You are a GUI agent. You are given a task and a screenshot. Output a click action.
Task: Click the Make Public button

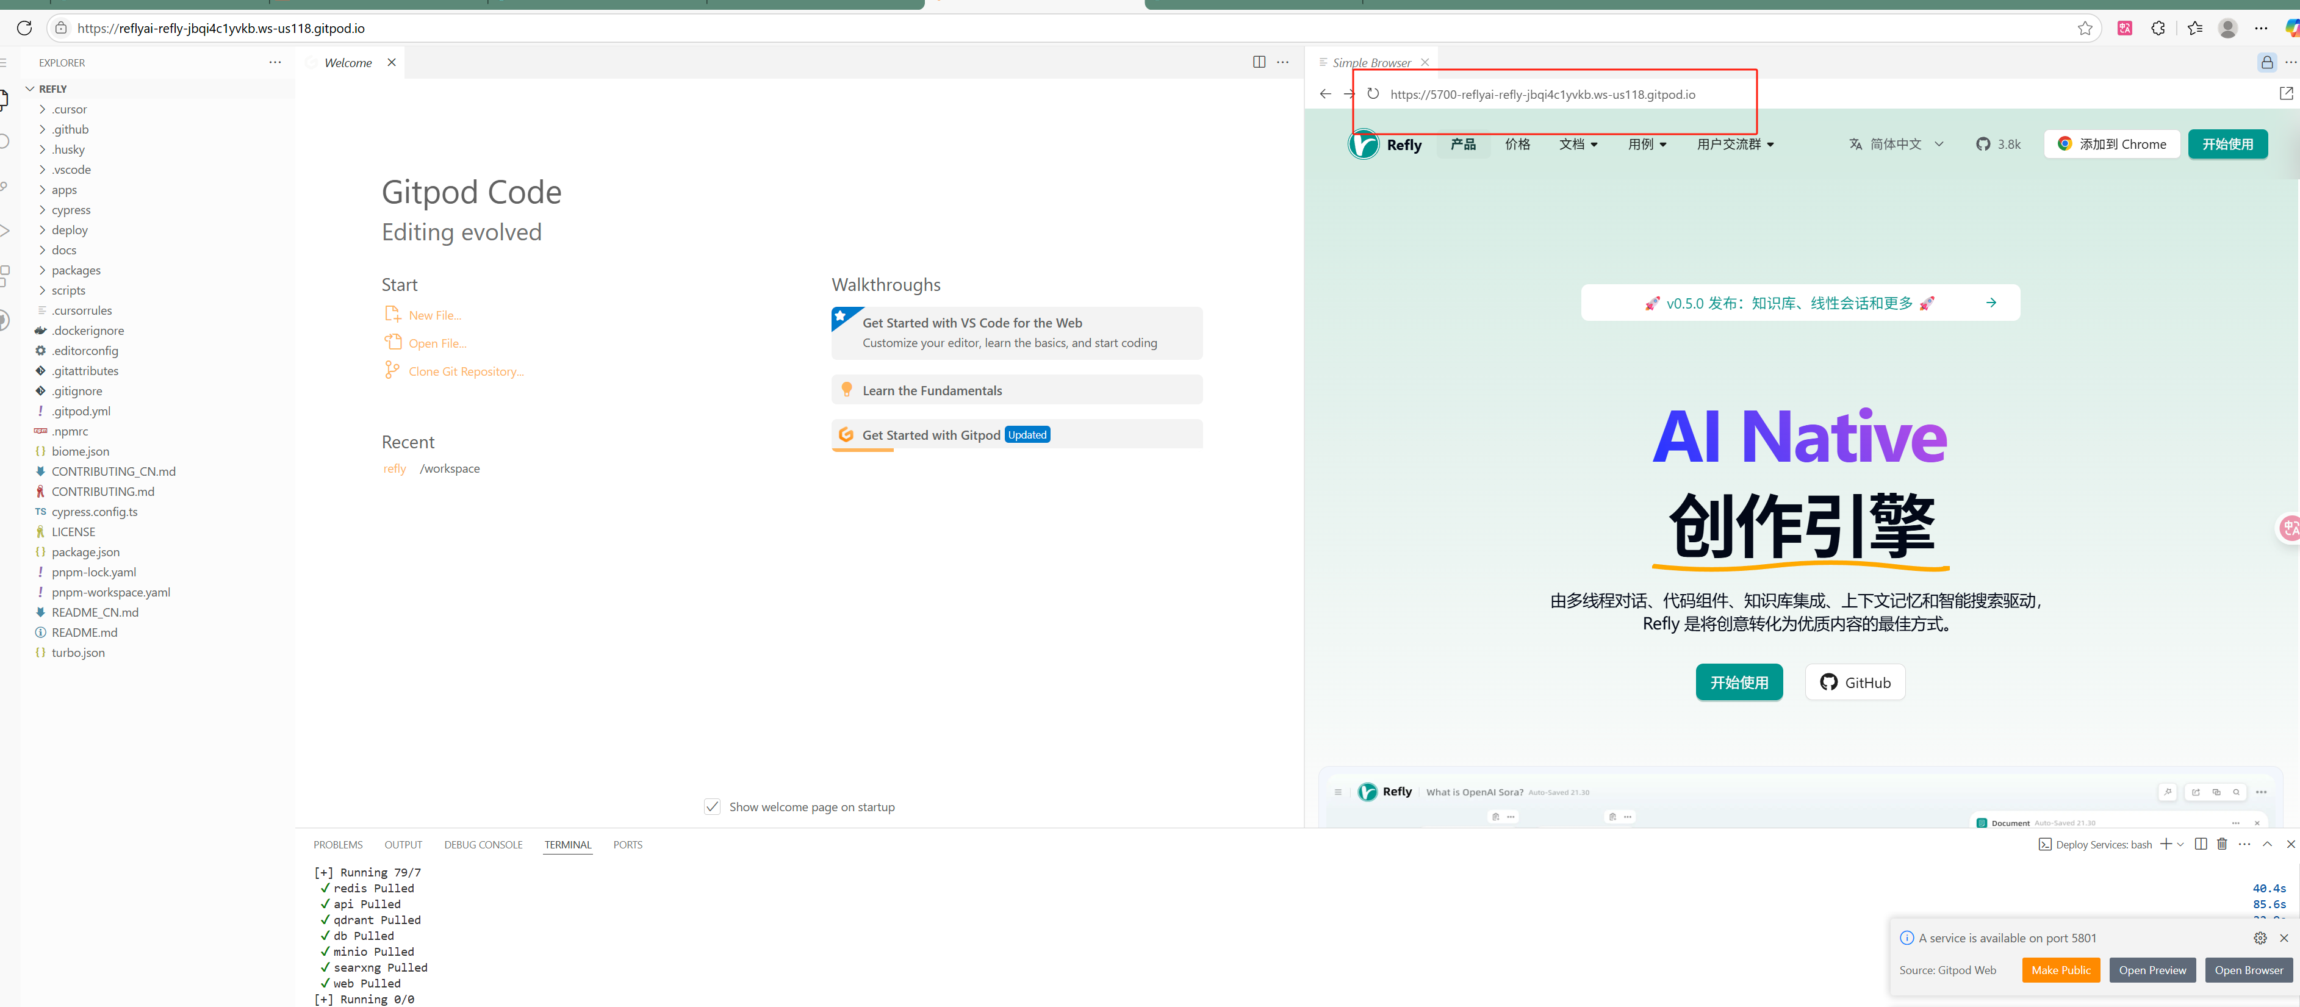(2061, 970)
